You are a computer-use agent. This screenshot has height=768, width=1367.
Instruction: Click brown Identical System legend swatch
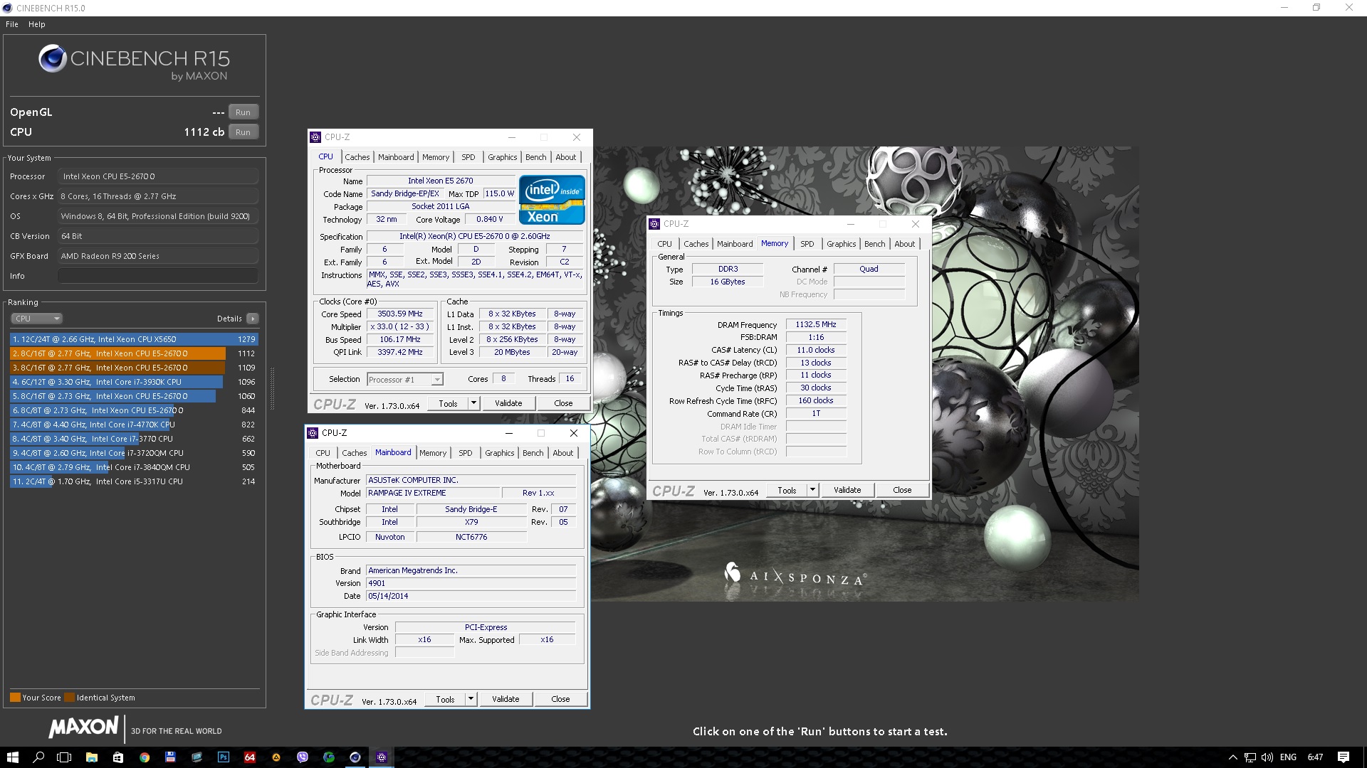pos(69,698)
